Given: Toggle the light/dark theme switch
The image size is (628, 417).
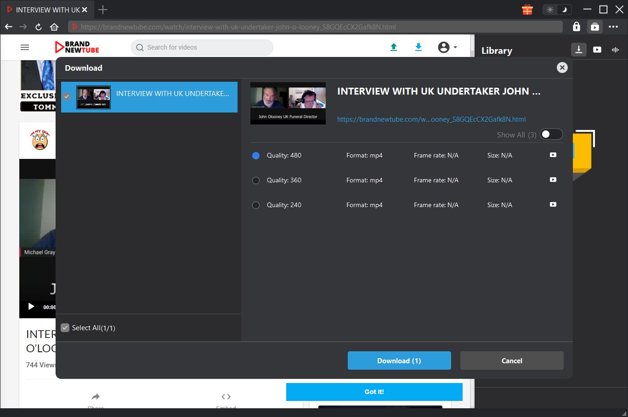Looking at the screenshot, I should click(557, 10).
